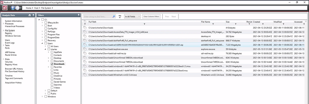Tag the AccessData_FTK_Imager row
The width and height of the screenshot is (309, 104).
click(85, 32)
